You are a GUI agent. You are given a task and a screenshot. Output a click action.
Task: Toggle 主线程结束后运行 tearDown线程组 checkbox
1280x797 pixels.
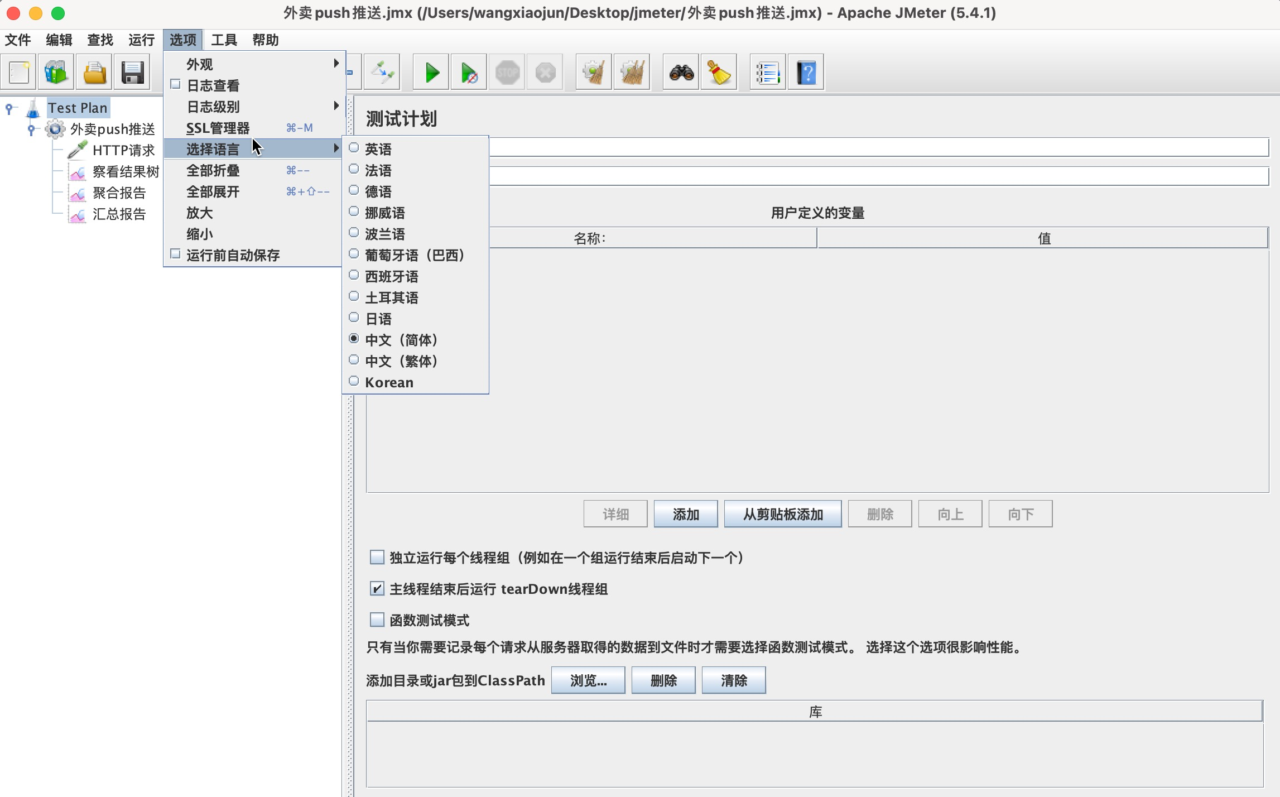click(x=377, y=589)
